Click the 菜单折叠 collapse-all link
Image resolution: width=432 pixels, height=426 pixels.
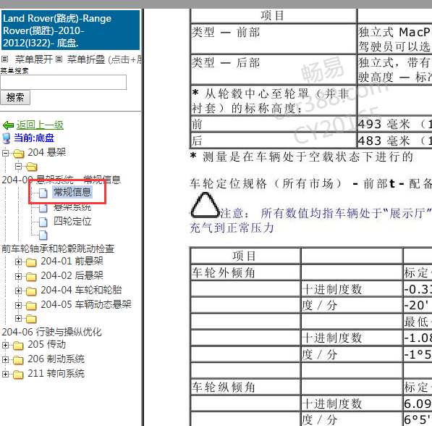[x=86, y=59]
